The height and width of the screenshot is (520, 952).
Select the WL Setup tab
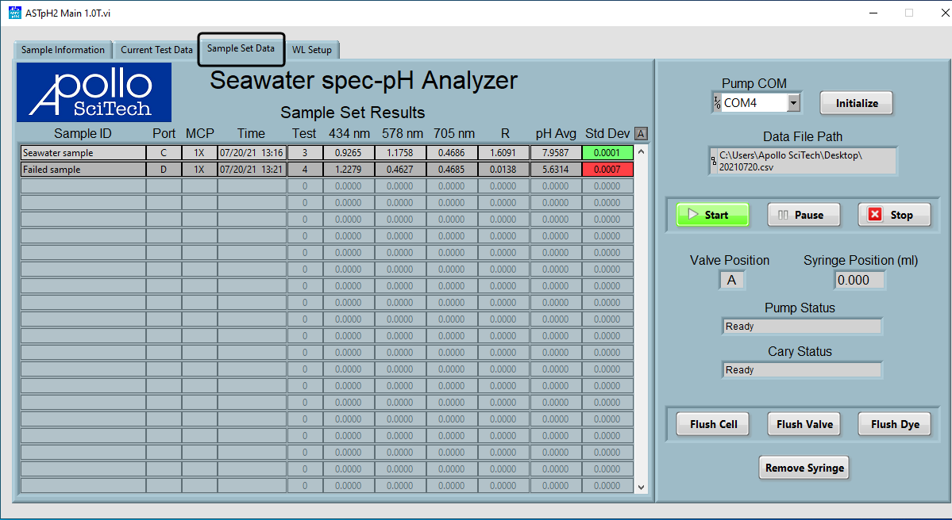311,50
